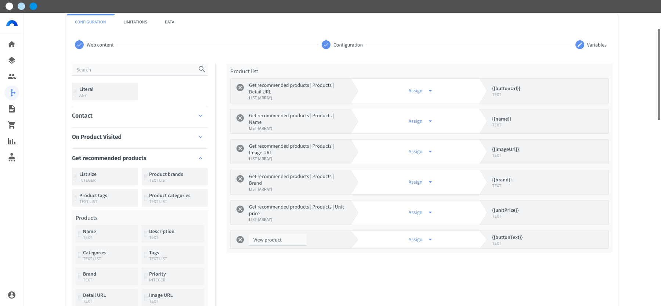
Task: Click the View product text field
Action: (x=278, y=240)
